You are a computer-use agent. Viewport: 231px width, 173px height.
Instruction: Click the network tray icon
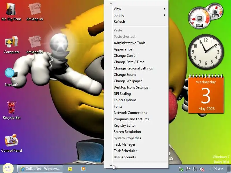pyautogui.click(x=195, y=169)
